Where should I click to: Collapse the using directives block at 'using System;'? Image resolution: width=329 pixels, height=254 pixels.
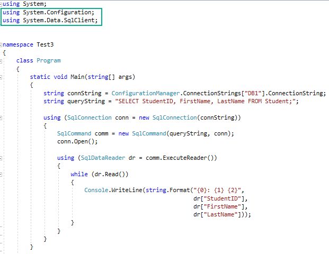[1, 4]
